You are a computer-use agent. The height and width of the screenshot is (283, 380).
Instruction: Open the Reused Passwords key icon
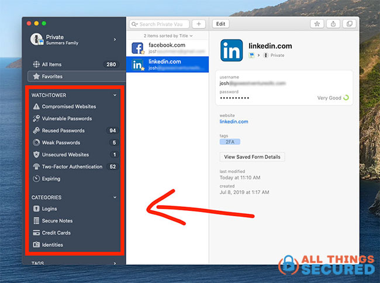coord(36,131)
